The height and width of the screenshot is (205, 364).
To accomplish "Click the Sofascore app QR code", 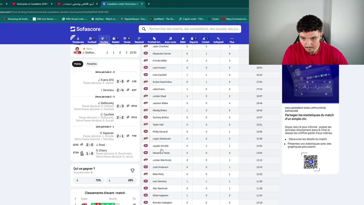I will pyautogui.click(x=311, y=162).
